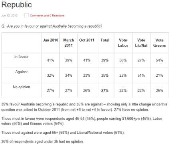
Task: Click the Jun 12, 2012 date
Action: (9, 16)
